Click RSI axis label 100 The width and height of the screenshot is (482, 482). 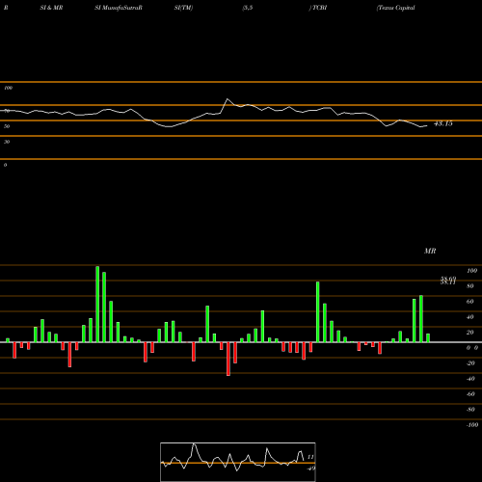[8, 88]
